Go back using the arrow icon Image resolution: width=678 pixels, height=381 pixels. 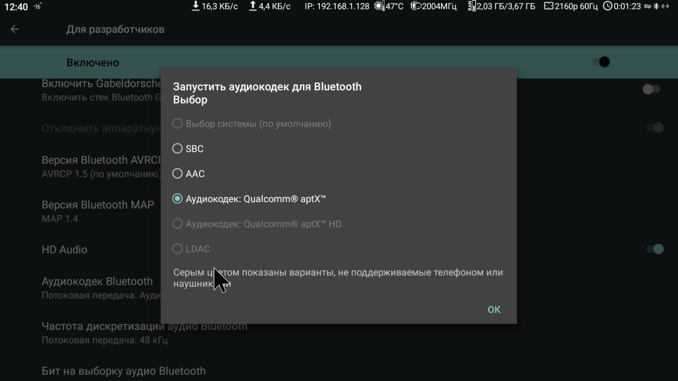(x=15, y=29)
